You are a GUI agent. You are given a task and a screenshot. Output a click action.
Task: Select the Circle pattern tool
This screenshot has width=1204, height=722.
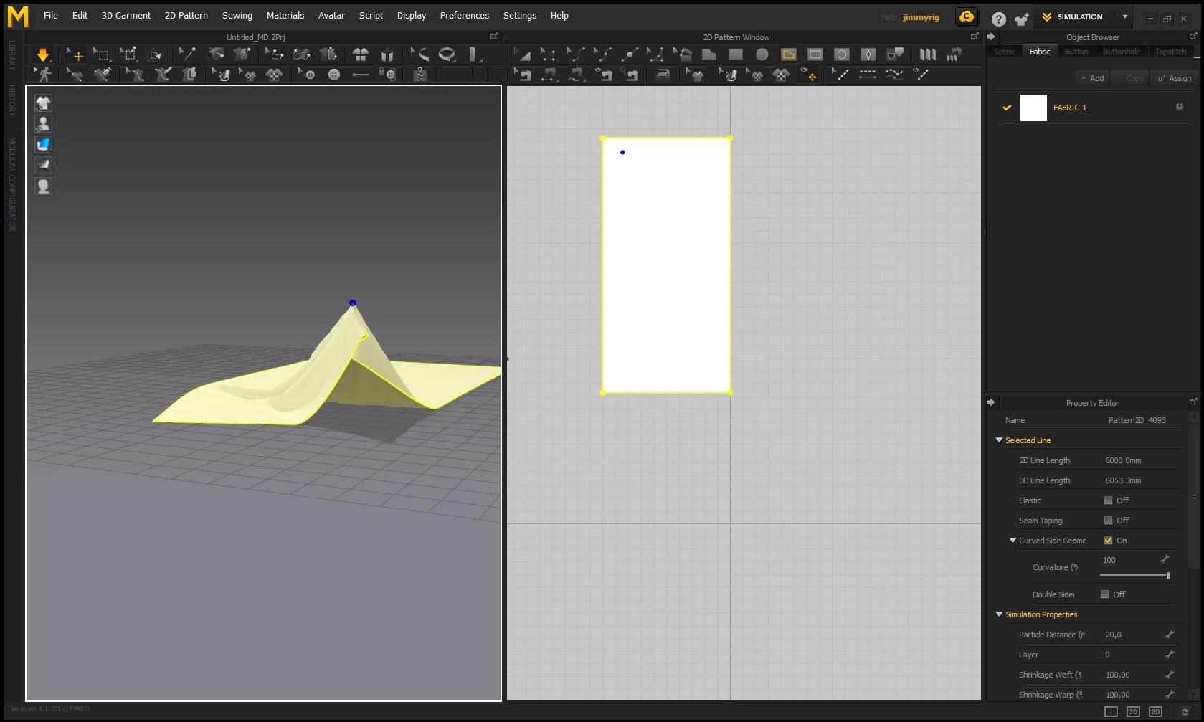click(762, 54)
